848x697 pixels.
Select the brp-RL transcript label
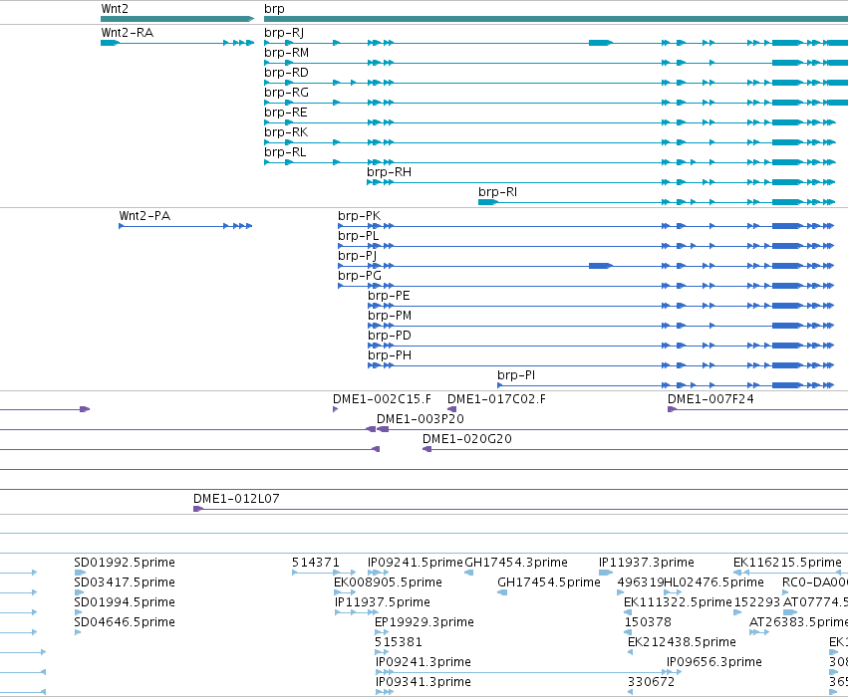click(285, 152)
